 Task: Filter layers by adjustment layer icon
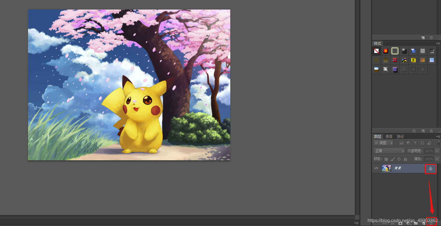(408, 143)
